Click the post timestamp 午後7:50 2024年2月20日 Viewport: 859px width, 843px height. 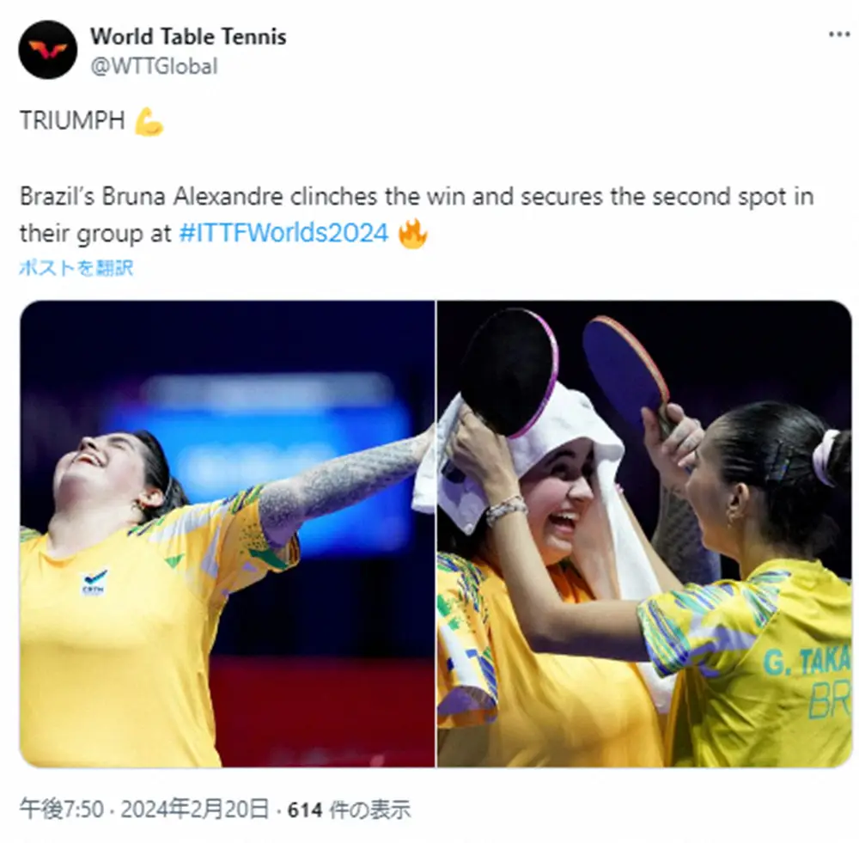[x=144, y=809]
